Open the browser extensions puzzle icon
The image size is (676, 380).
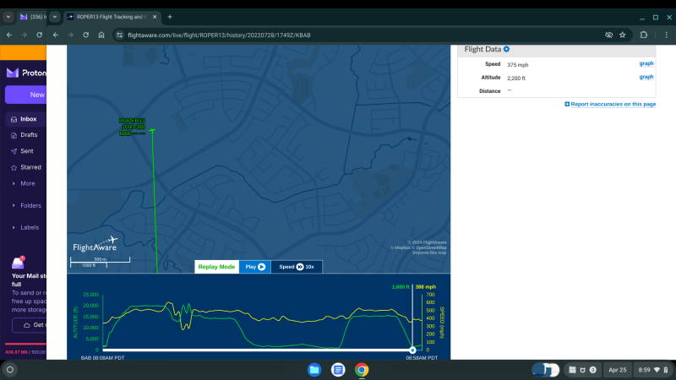[643, 35]
